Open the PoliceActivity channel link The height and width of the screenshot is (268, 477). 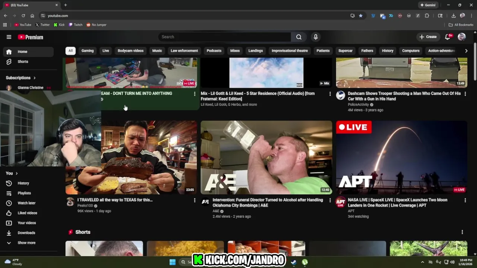(358, 105)
